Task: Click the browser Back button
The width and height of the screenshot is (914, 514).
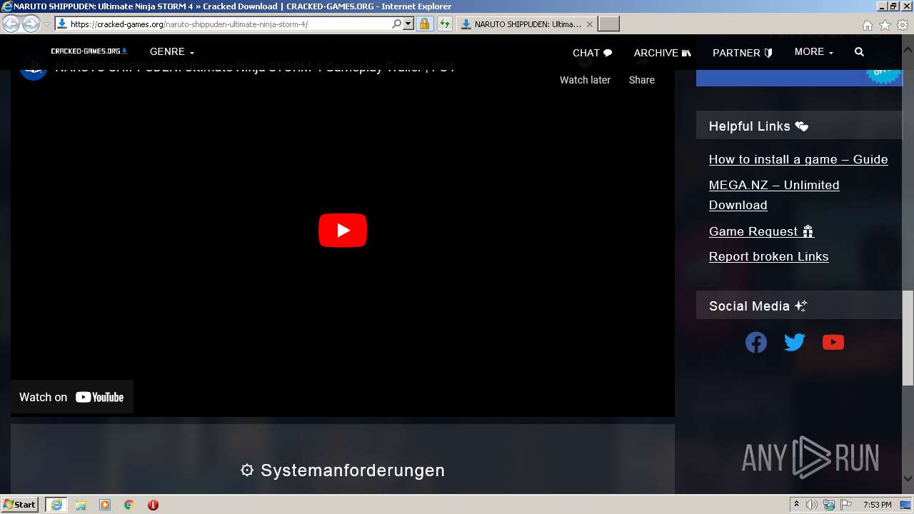Action: click(11, 24)
